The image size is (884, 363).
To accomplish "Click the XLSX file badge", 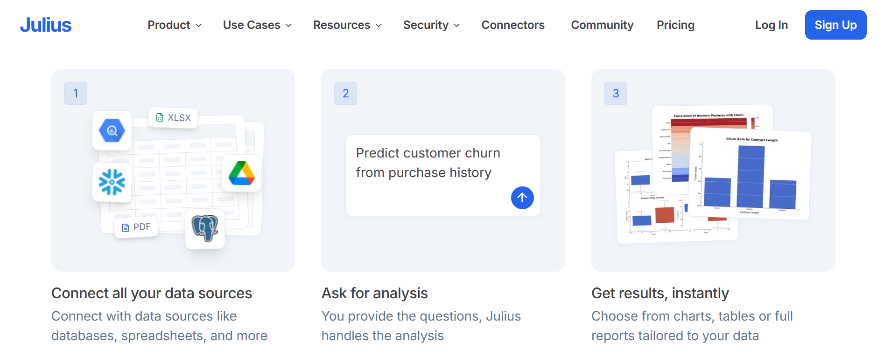I will pos(173,117).
